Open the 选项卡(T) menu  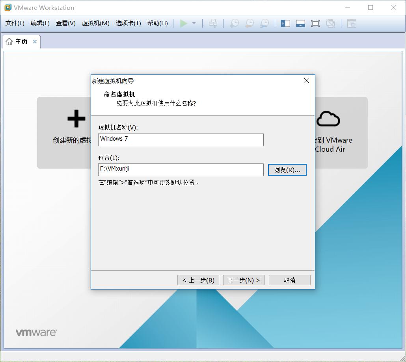click(129, 23)
